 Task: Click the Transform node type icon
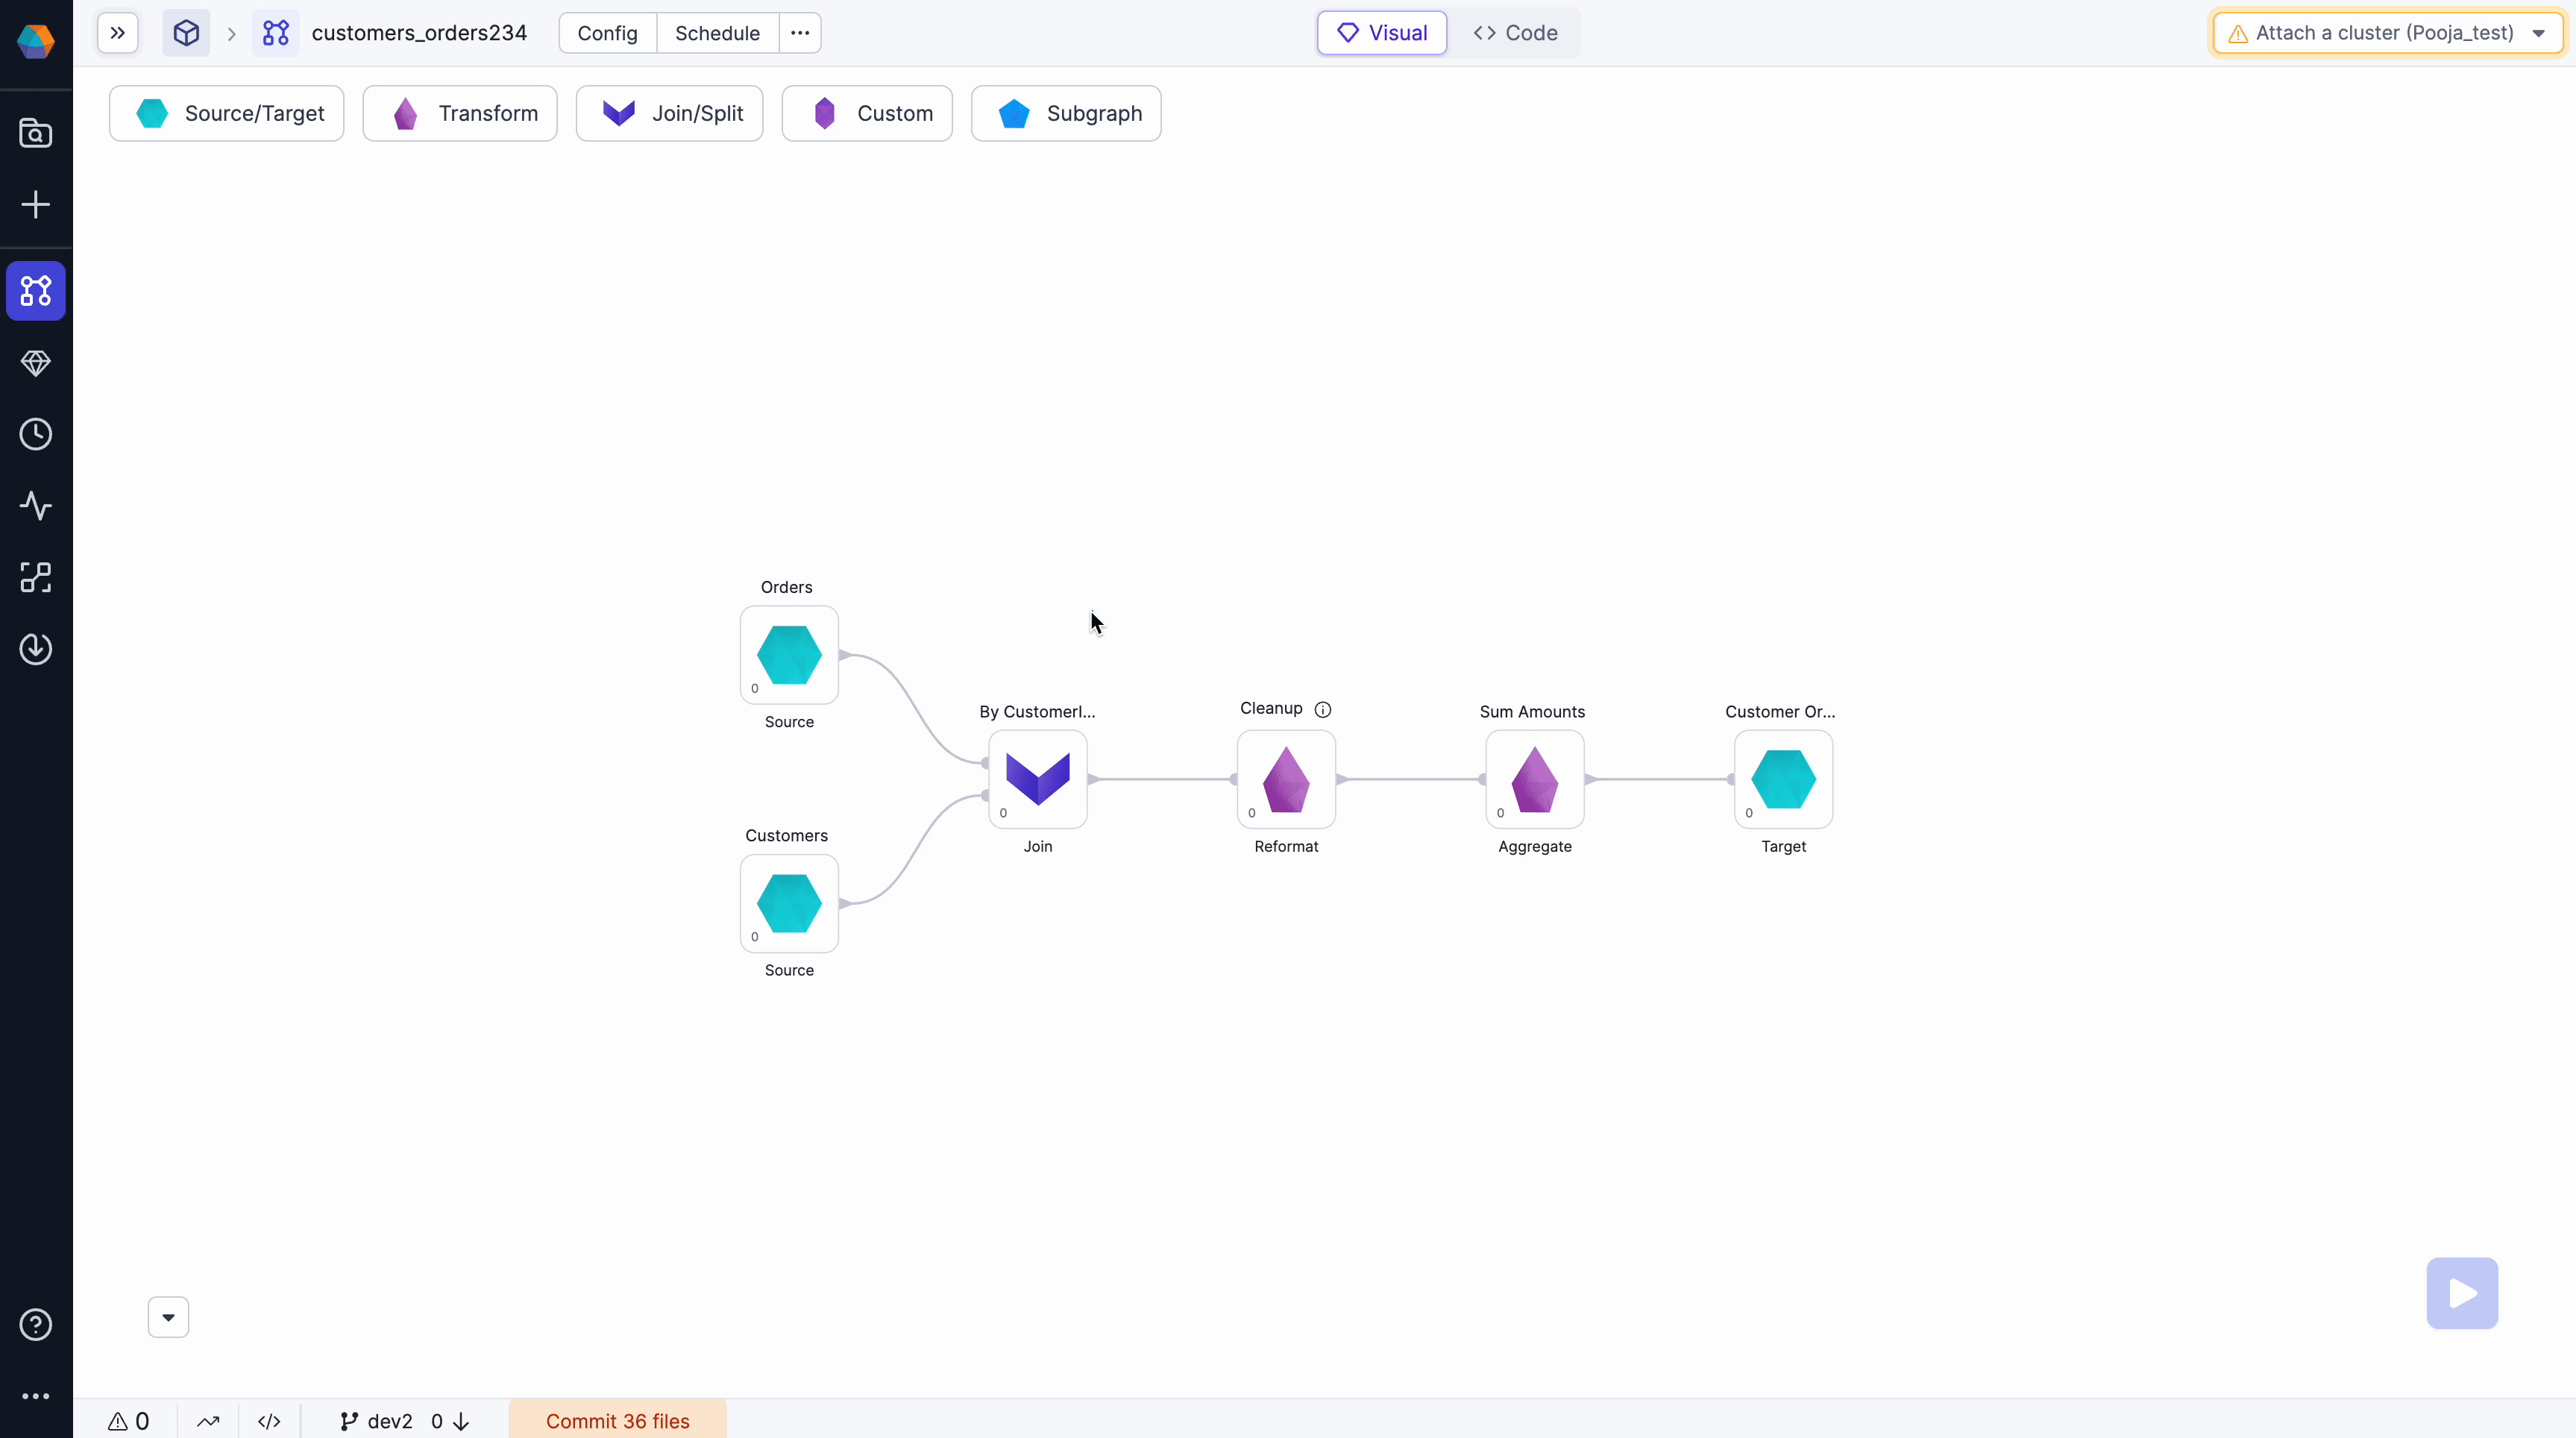[x=403, y=111]
